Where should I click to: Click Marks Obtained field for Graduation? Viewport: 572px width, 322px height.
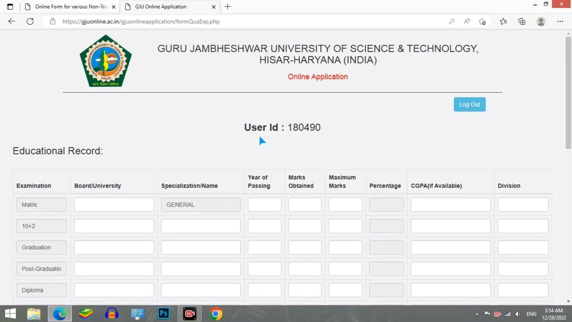coord(305,247)
